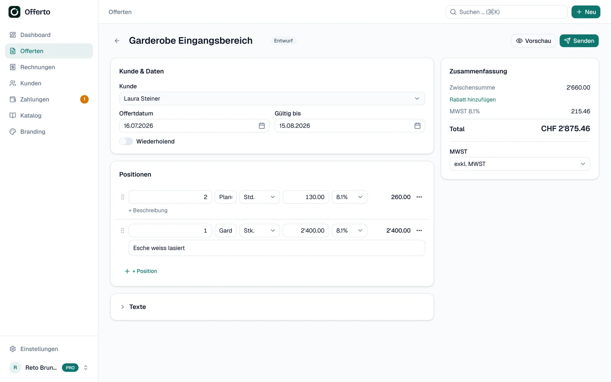Grab the drag handle of the second position
This screenshot has height=382, width=611.
point(123,231)
